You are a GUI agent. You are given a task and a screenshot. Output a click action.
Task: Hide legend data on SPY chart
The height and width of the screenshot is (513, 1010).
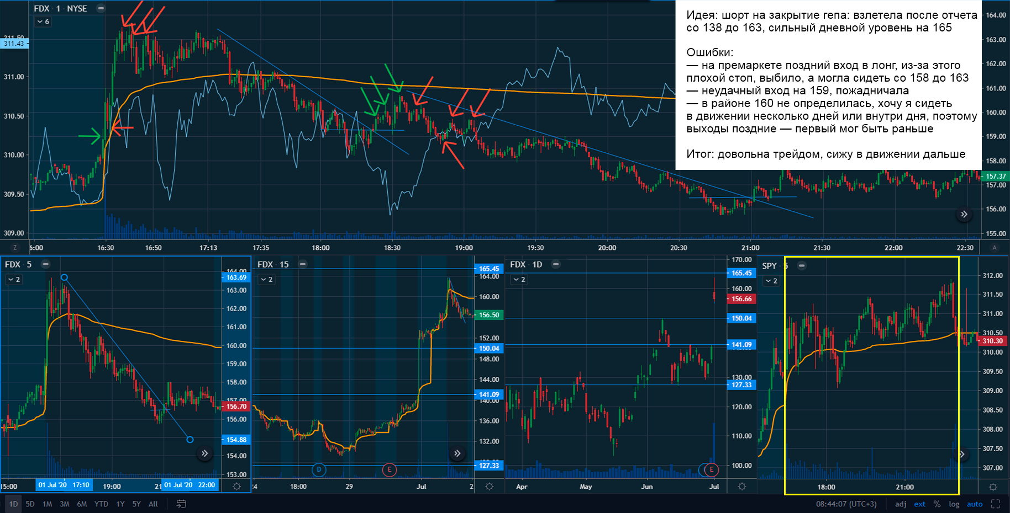[801, 266]
